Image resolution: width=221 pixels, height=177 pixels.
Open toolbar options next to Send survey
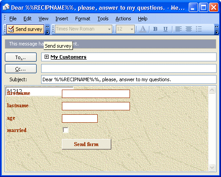[47, 30]
